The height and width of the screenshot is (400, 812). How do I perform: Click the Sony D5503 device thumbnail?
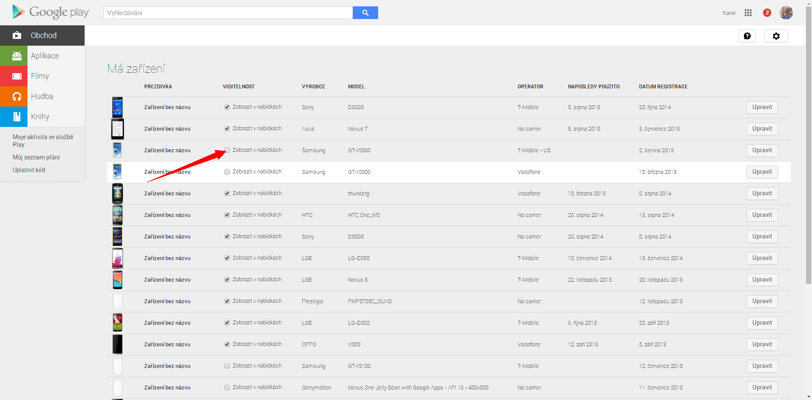point(118,237)
